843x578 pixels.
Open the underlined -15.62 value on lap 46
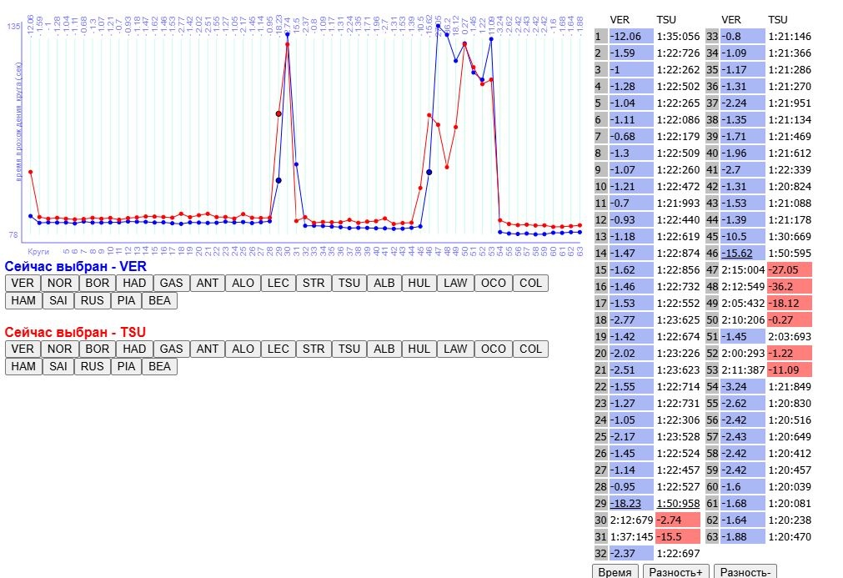(738, 253)
